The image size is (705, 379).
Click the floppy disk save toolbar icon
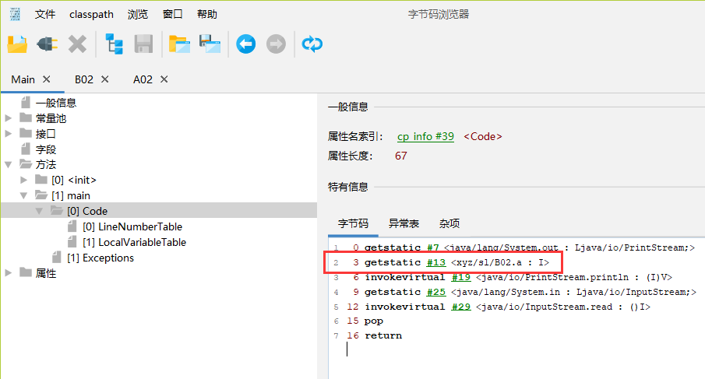tap(144, 44)
